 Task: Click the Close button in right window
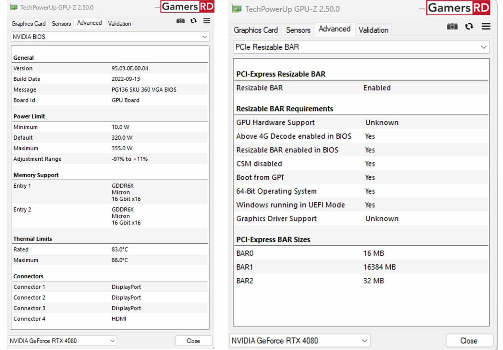click(469, 341)
